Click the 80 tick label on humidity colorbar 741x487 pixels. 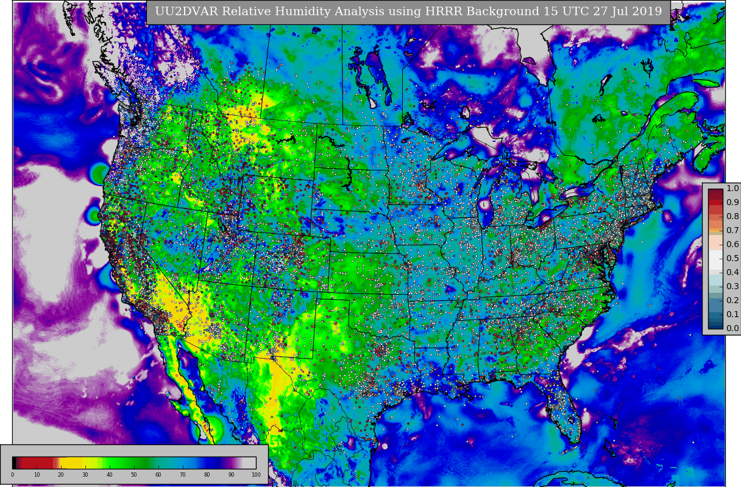click(x=207, y=475)
